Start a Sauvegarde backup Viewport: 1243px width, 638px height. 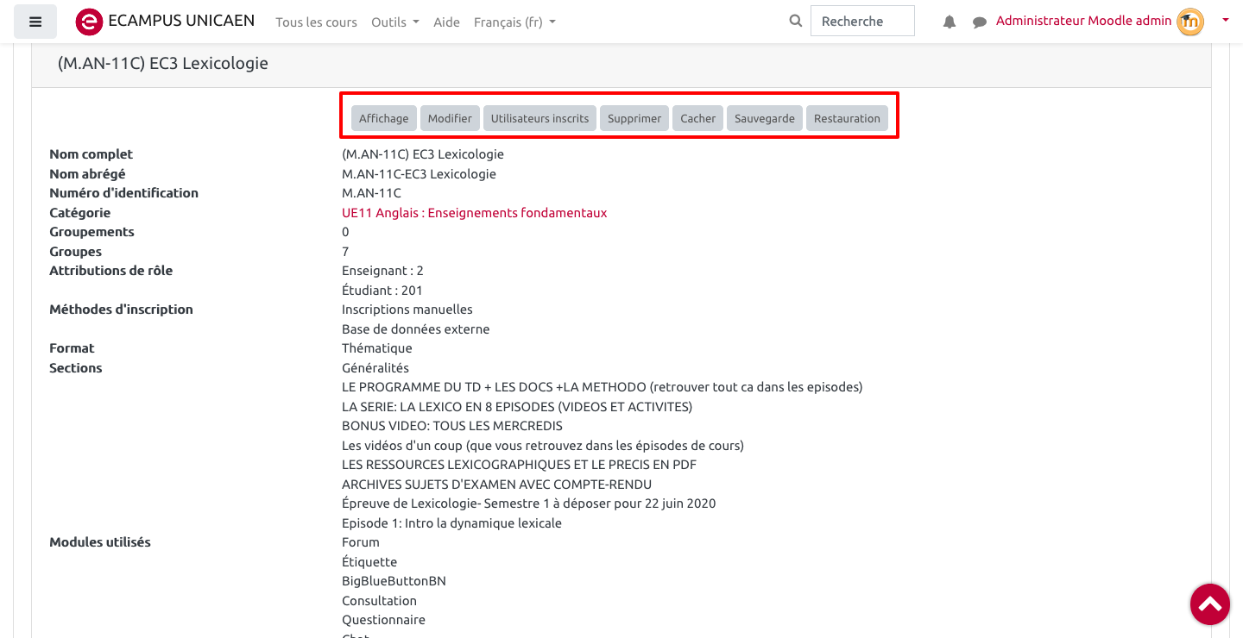click(x=764, y=118)
